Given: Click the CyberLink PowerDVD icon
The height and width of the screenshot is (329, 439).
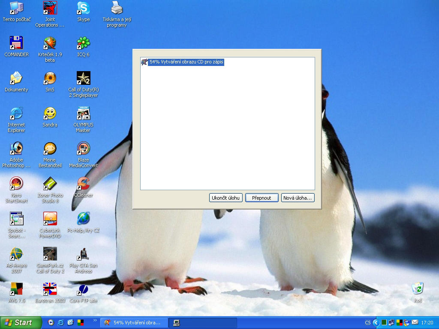Looking at the screenshot, I should tap(50, 219).
